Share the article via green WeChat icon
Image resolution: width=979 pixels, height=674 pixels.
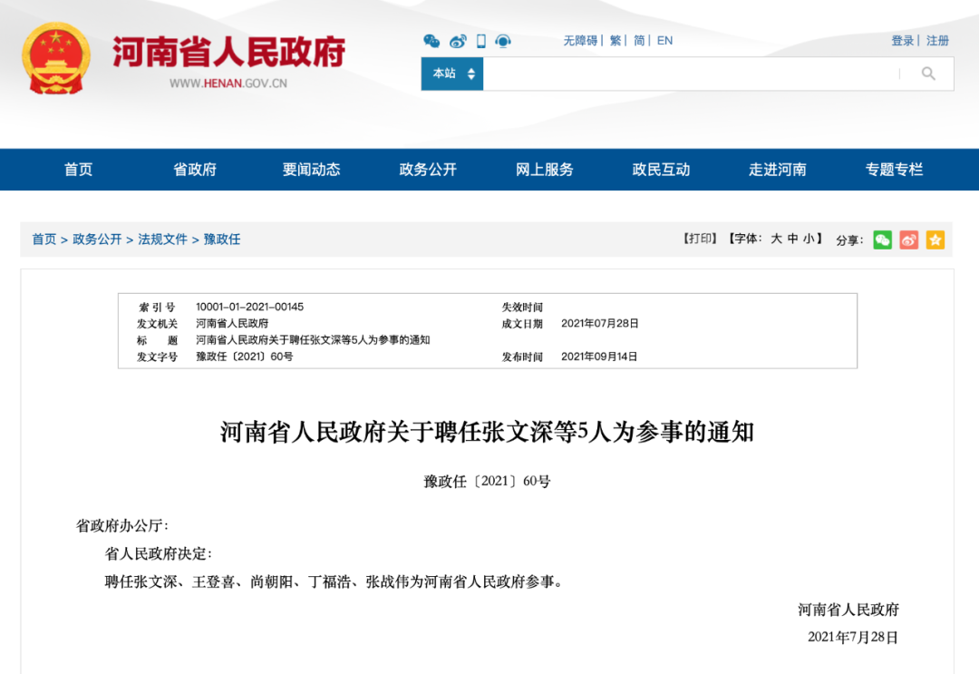point(881,239)
